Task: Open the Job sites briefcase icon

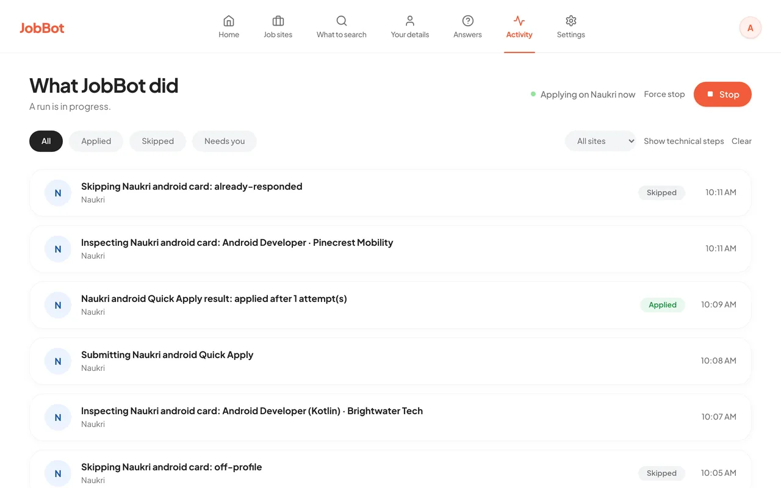Action: click(278, 21)
